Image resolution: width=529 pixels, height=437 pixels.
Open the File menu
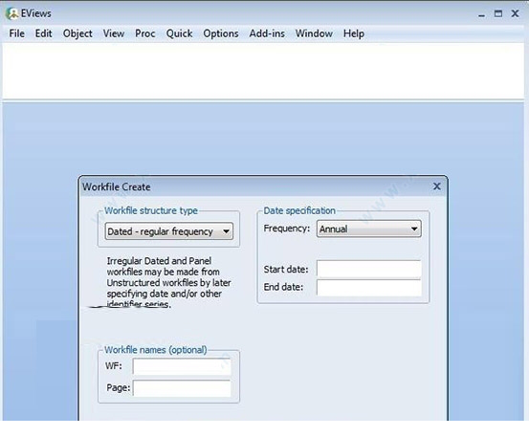[x=16, y=33]
